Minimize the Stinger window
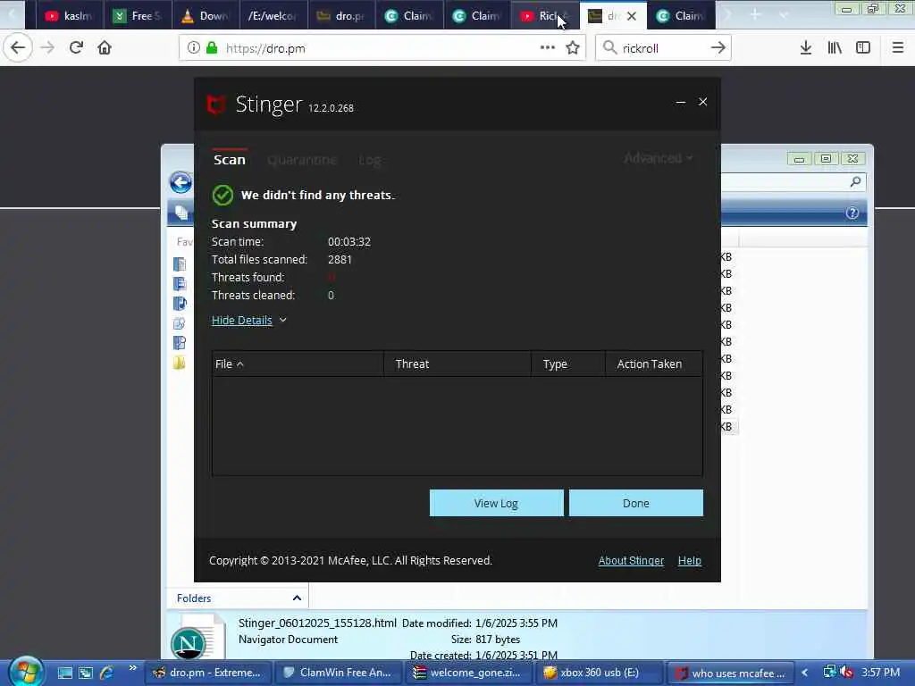This screenshot has height=686, width=915. (x=680, y=102)
